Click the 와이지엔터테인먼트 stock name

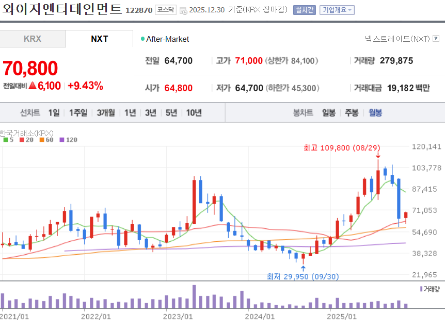[62, 9]
